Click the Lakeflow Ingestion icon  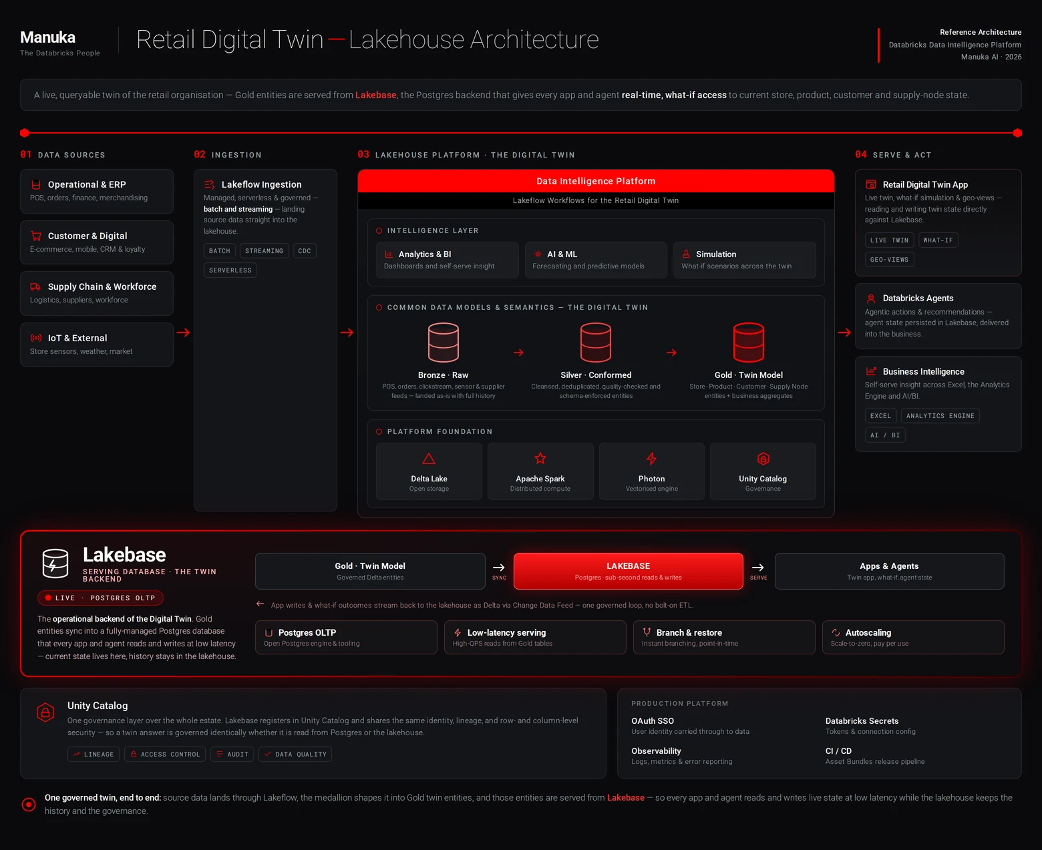209,184
